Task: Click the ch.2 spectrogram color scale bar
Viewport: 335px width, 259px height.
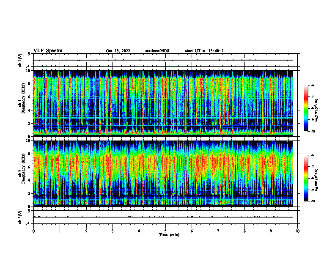Action: [x=306, y=178]
